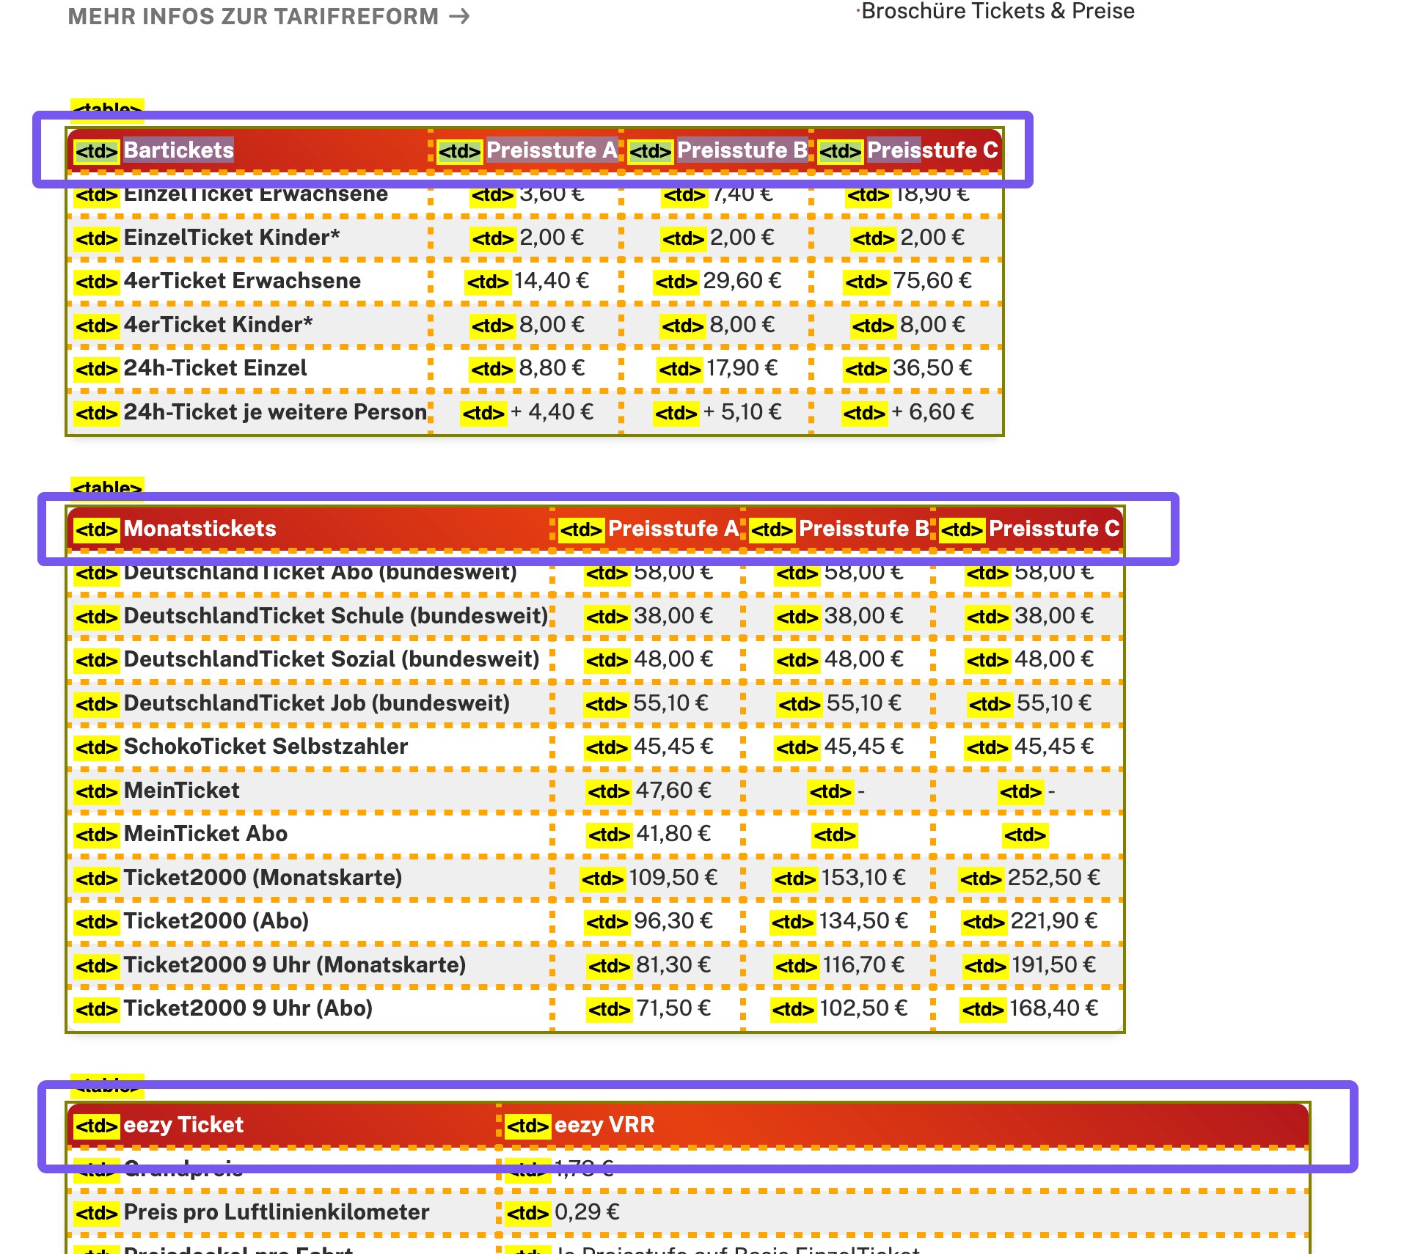Image resolution: width=1404 pixels, height=1254 pixels.
Task: Click the td tag before eezy VRR
Action: (x=527, y=1126)
